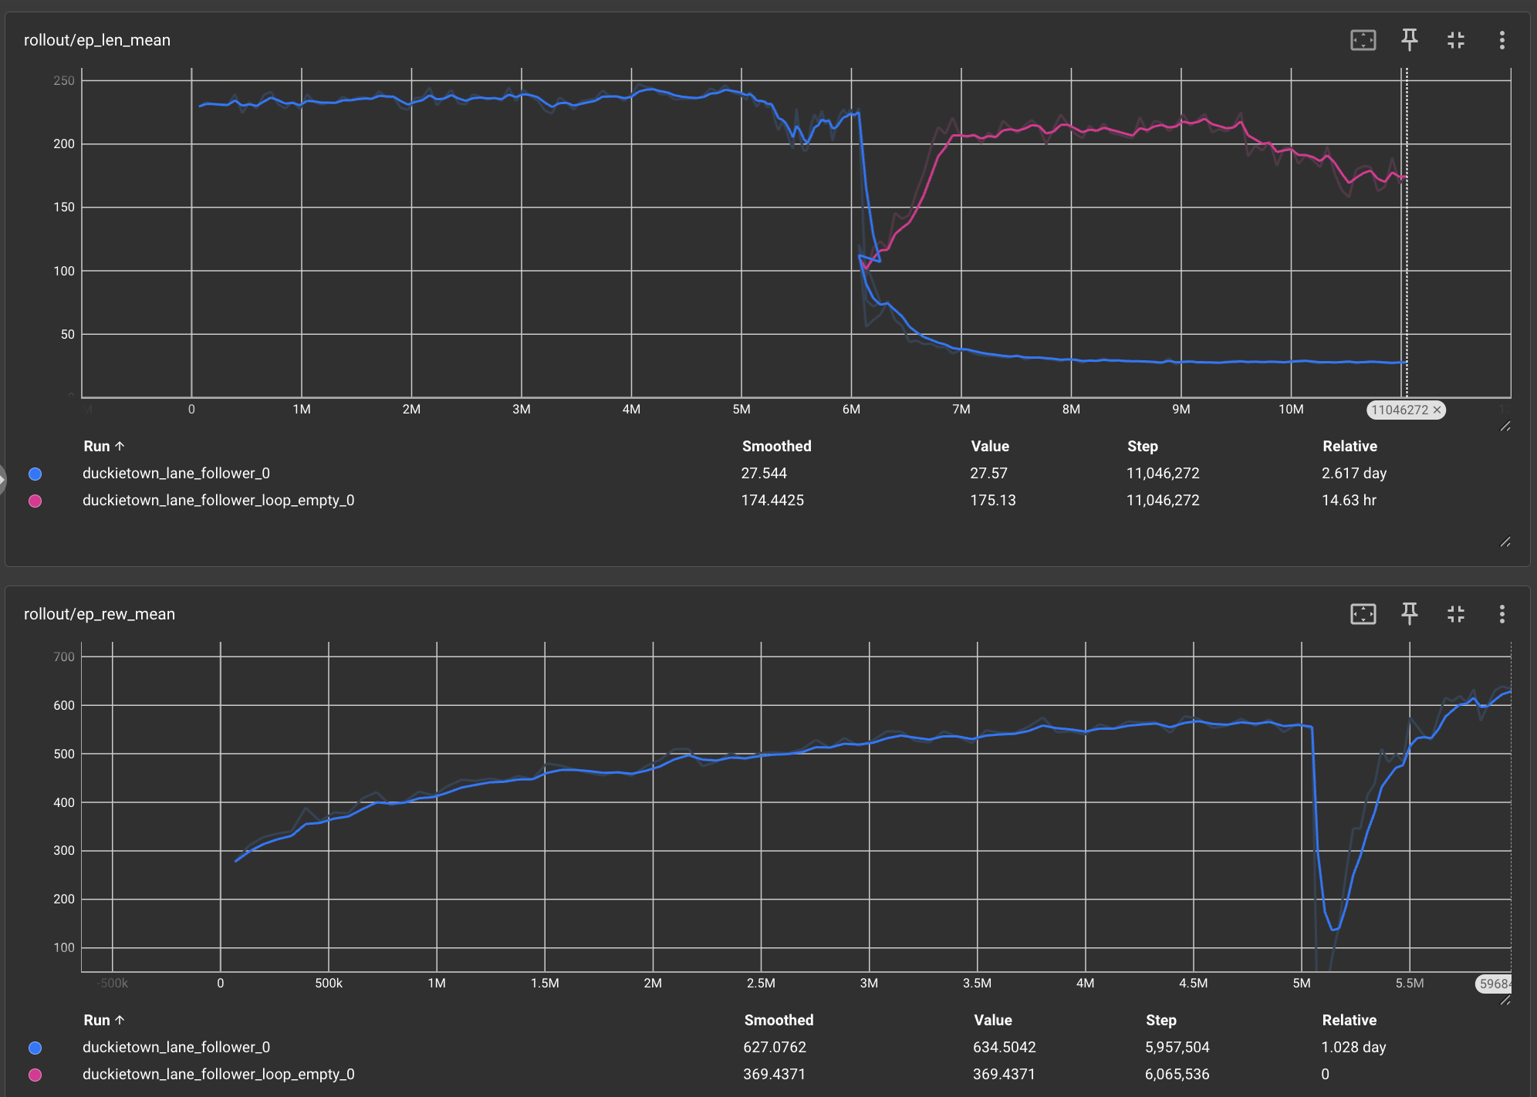
Task: Collapse the ep_rew_mean chart from fullscreen
Action: [1455, 614]
